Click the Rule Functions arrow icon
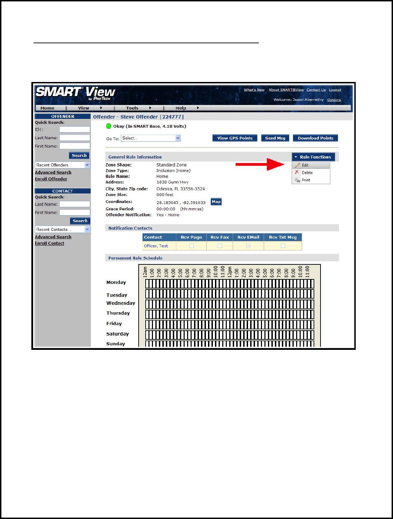This screenshot has height=519, width=393. [x=296, y=157]
